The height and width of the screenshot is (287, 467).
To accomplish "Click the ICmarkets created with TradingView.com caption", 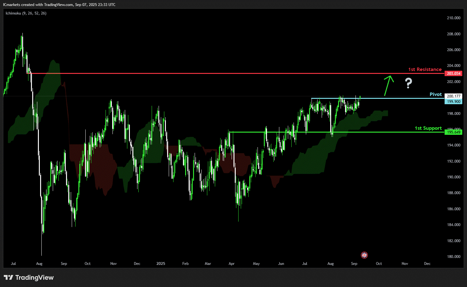I will (x=59, y=5).
